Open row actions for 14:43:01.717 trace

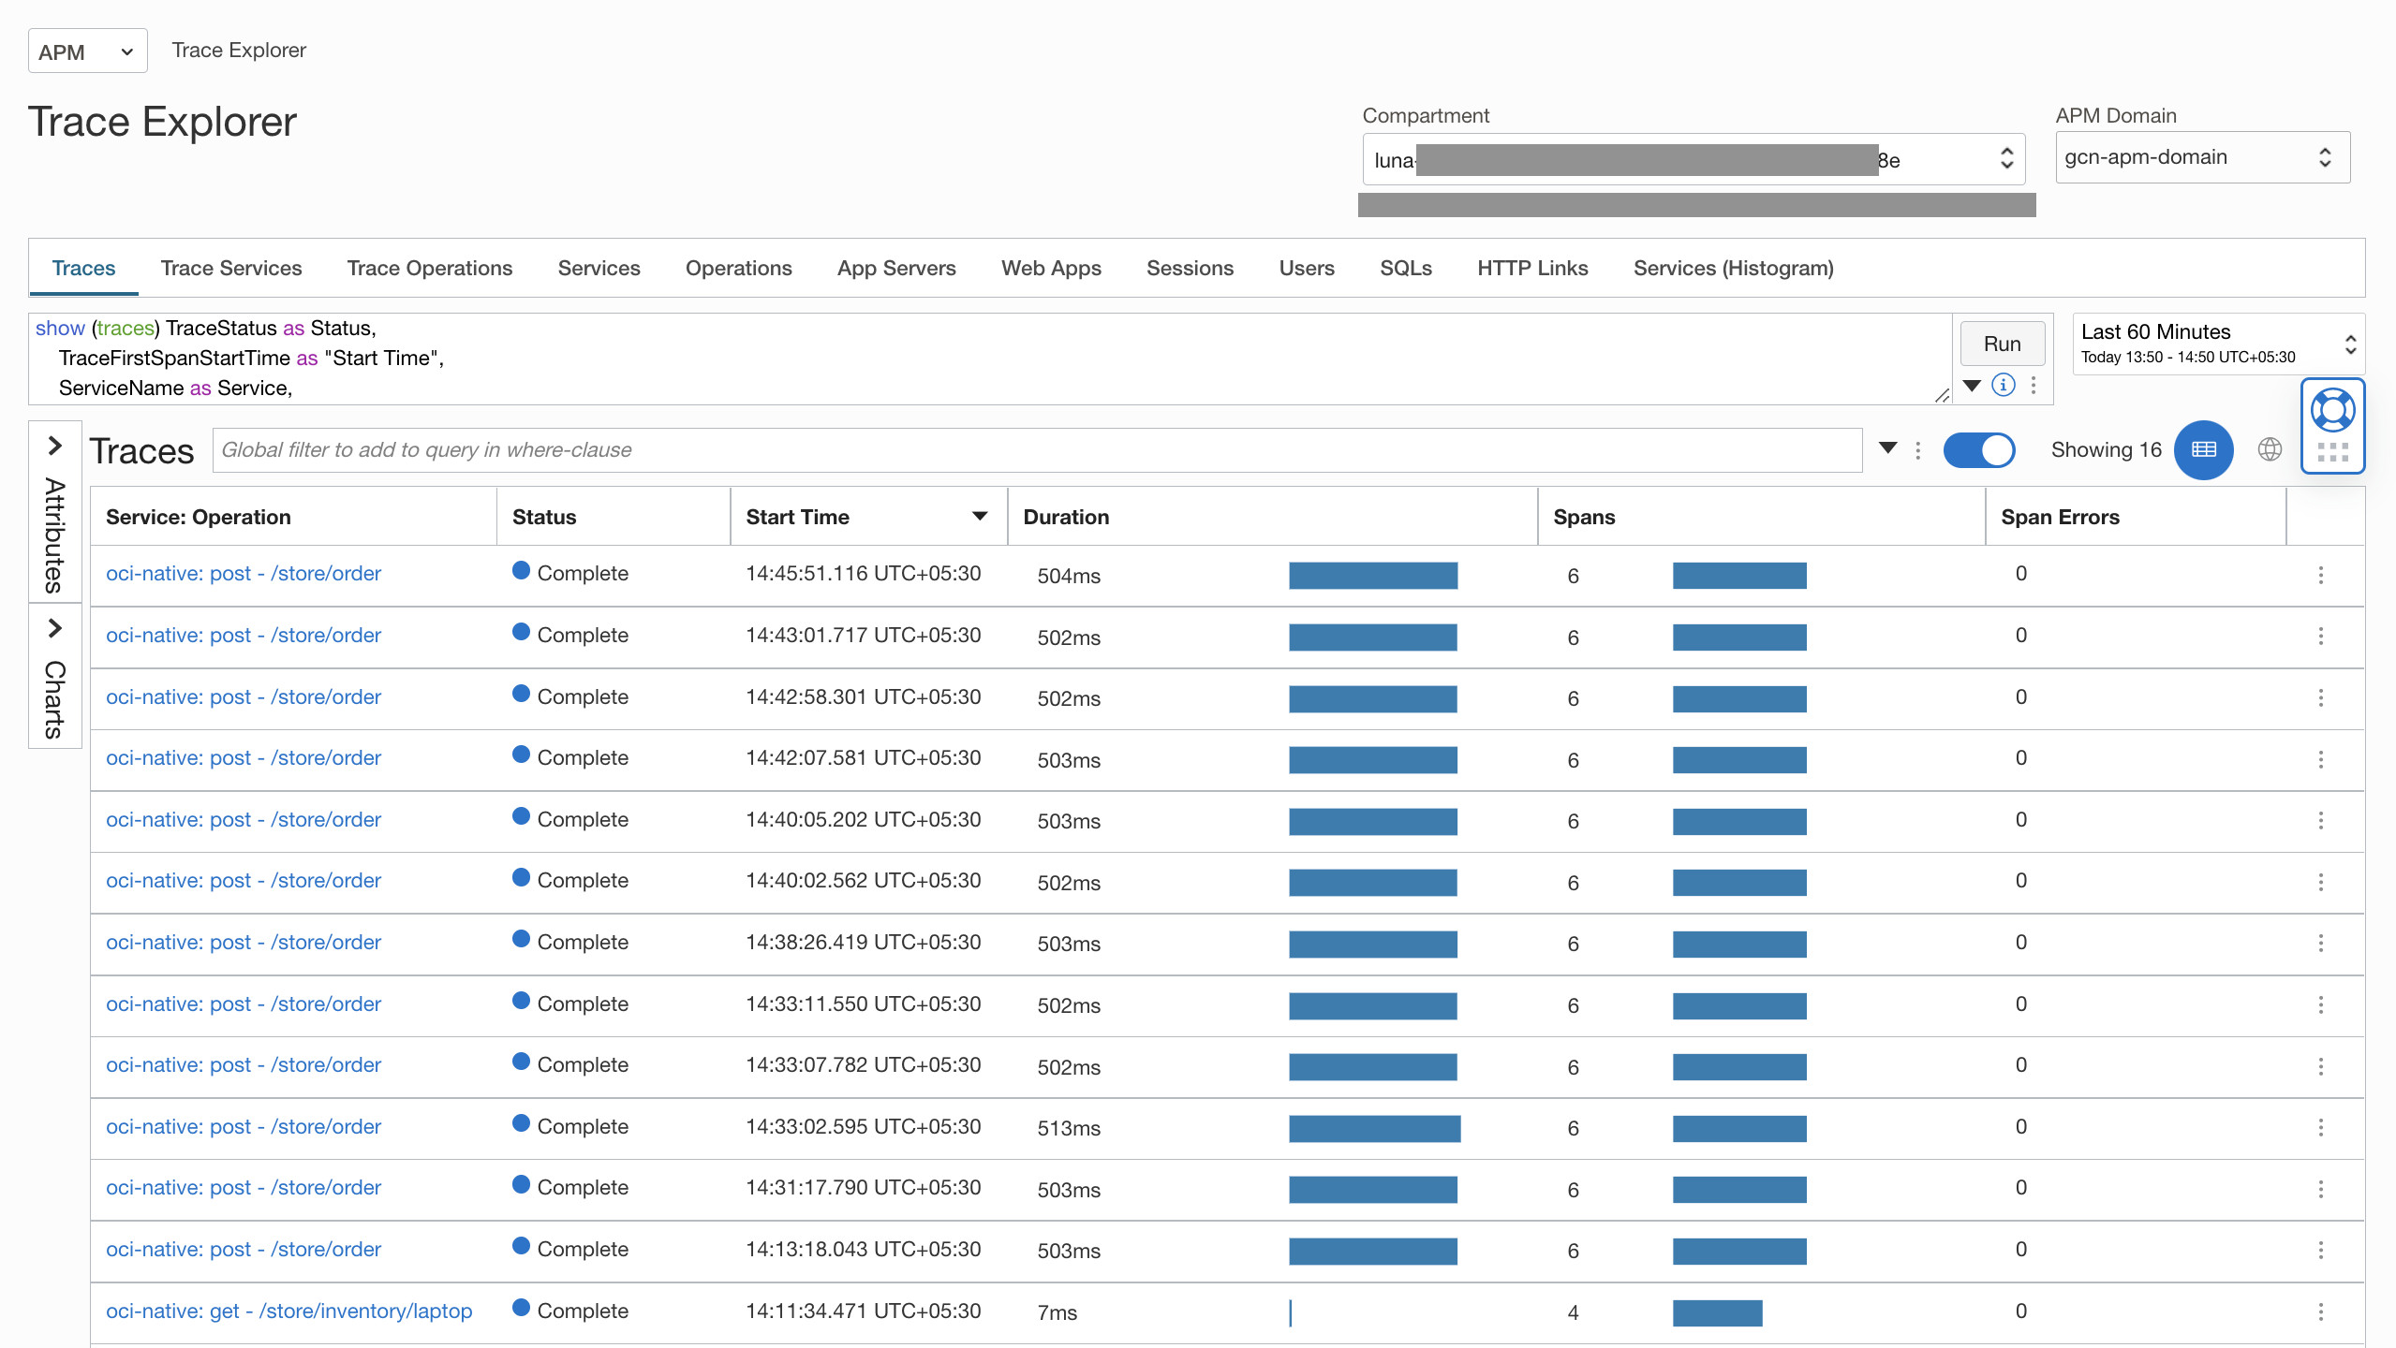2320,637
